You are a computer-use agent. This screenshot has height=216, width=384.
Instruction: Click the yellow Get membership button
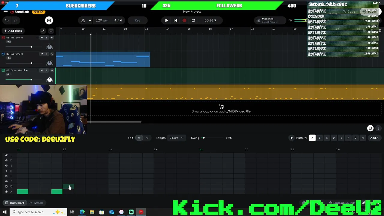[38, 12]
